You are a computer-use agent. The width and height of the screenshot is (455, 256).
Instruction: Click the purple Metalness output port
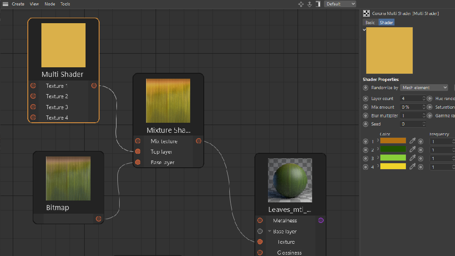tap(321, 221)
